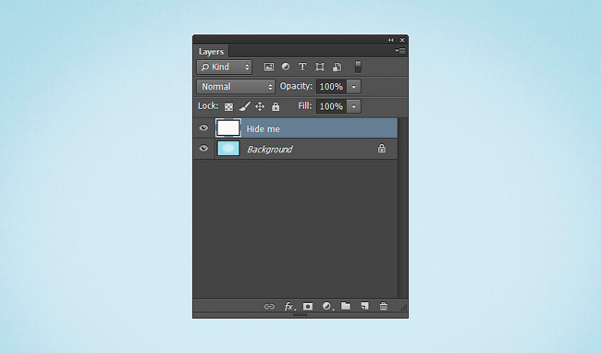The height and width of the screenshot is (353, 601).
Task: Open the Kind filter type dropdown
Action: pyautogui.click(x=225, y=67)
